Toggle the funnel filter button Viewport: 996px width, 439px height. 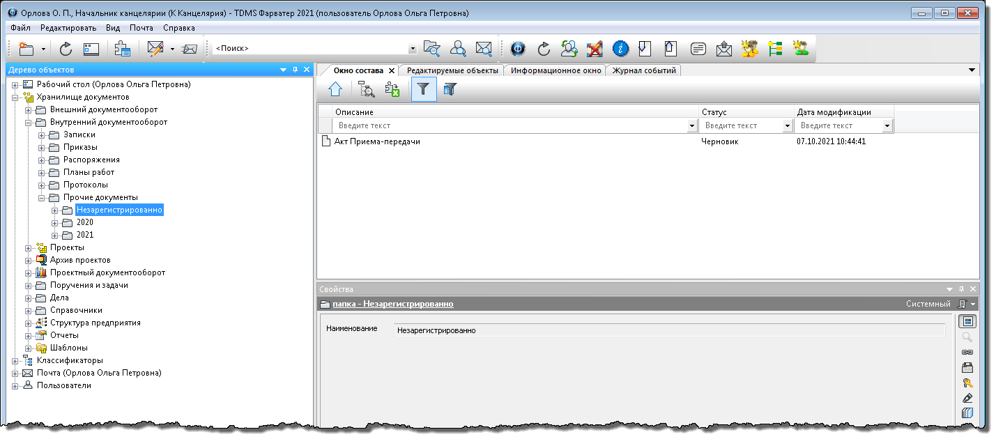tap(424, 89)
